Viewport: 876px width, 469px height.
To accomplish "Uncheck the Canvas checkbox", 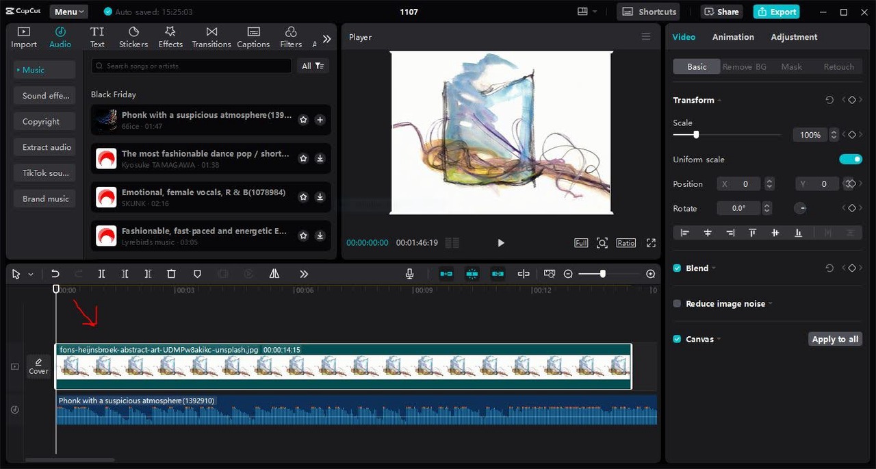I will coord(676,338).
